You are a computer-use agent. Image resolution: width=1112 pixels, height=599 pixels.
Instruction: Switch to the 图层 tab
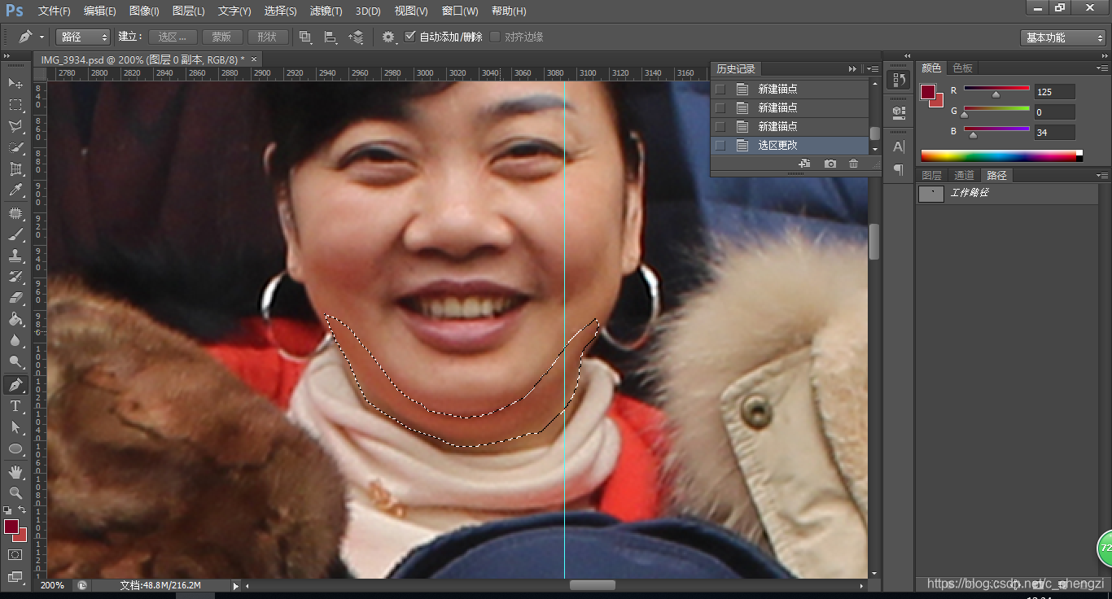931,175
